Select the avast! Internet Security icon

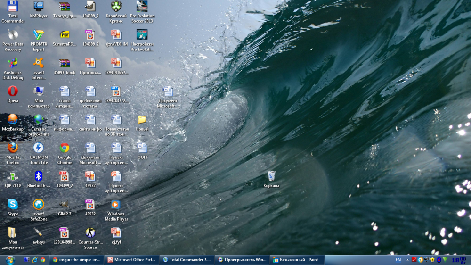[x=39, y=68]
